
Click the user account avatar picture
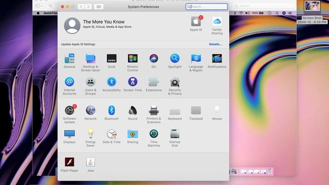72,26
